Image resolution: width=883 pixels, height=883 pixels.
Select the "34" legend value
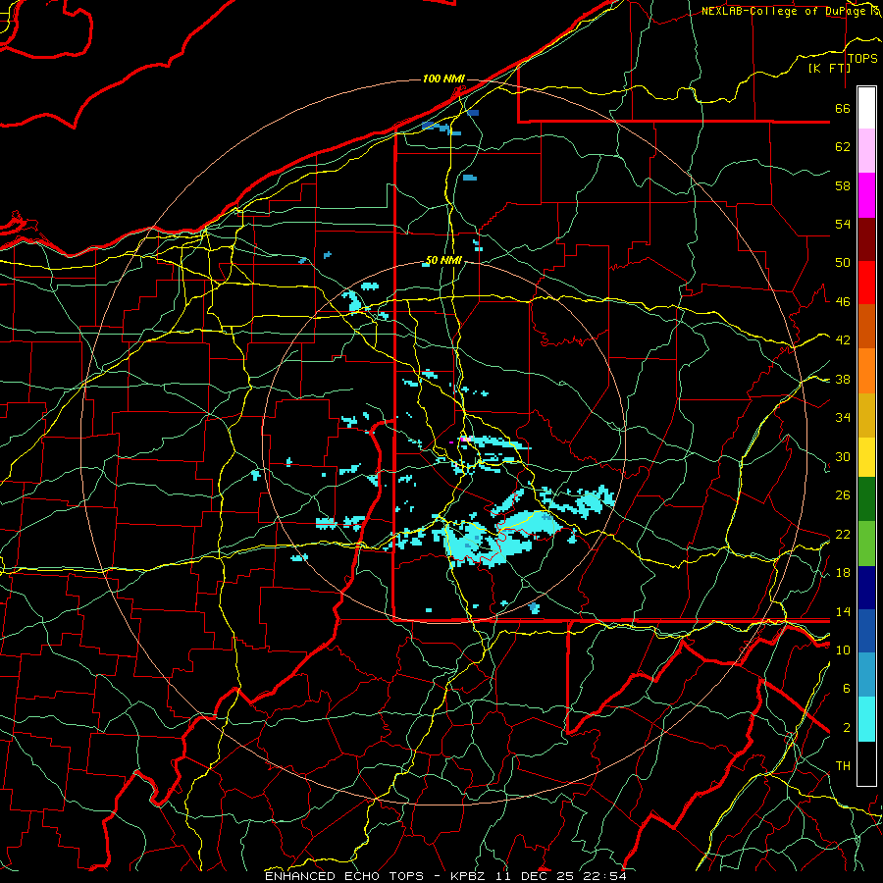(x=843, y=418)
